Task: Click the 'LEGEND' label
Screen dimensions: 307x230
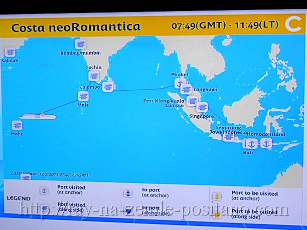Action: pyautogui.click(x=19, y=198)
